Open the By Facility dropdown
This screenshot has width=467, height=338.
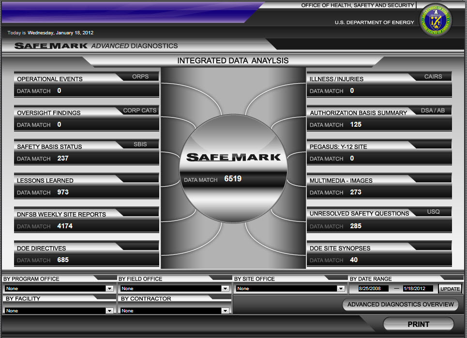click(59, 310)
